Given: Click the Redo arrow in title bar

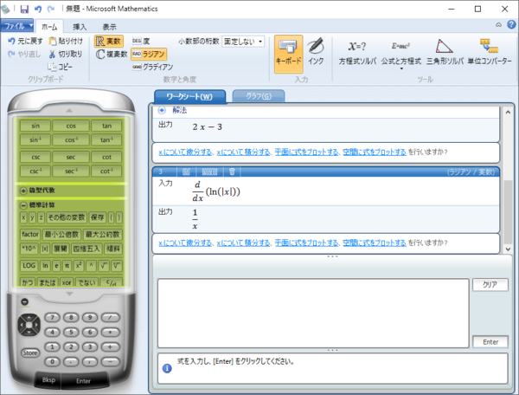Looking at the screenshot, I should 51,9.
